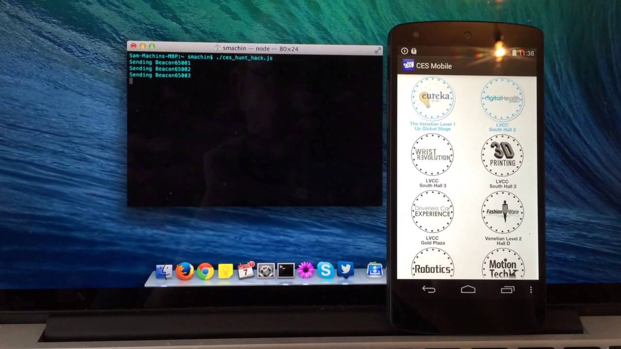Screen dimensions: 621x349
Task: Open the yellow Stickies note app
Action: coord(226,271)
